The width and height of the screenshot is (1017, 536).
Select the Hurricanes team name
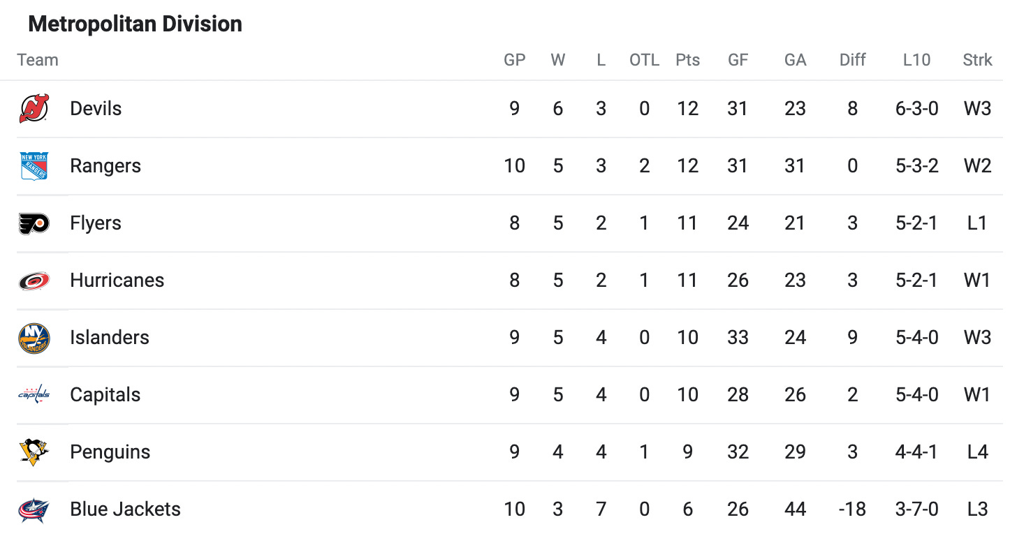117,281
